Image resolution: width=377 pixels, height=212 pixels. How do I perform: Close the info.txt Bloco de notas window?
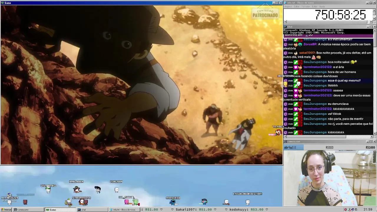tap(375, 3)
